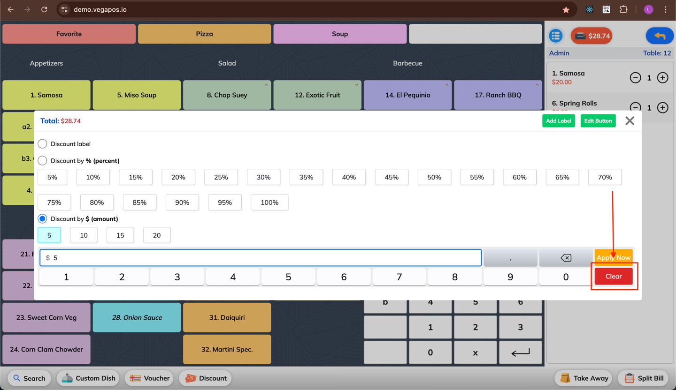Image resolution: width=676 pixels, height=390 pixels.
Task: Select the 15 dollar amount preset
Action: pyautogui.click(x=120, y=235)
